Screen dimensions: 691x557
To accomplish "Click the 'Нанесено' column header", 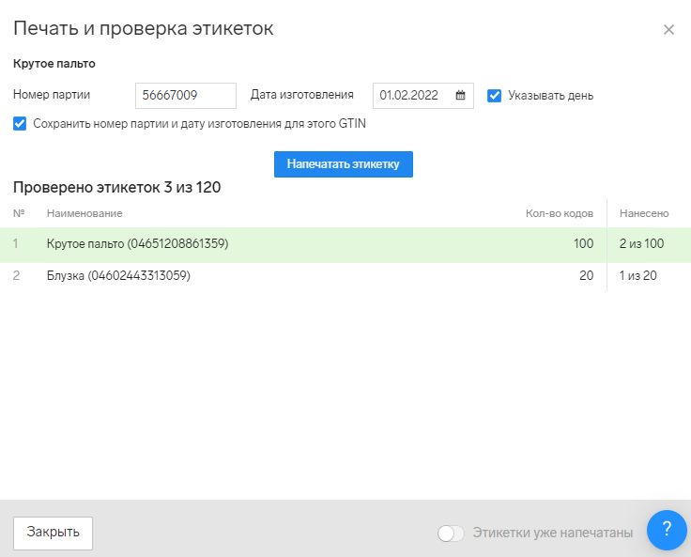I will click(644, 213).
